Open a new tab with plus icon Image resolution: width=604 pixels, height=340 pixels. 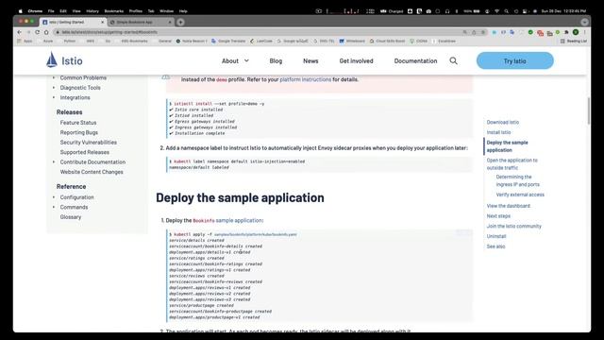[180, 22]
